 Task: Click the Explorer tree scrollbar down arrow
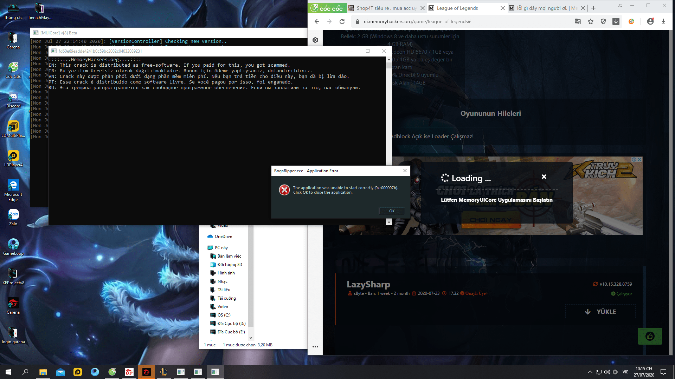click(x=251, y=338)
